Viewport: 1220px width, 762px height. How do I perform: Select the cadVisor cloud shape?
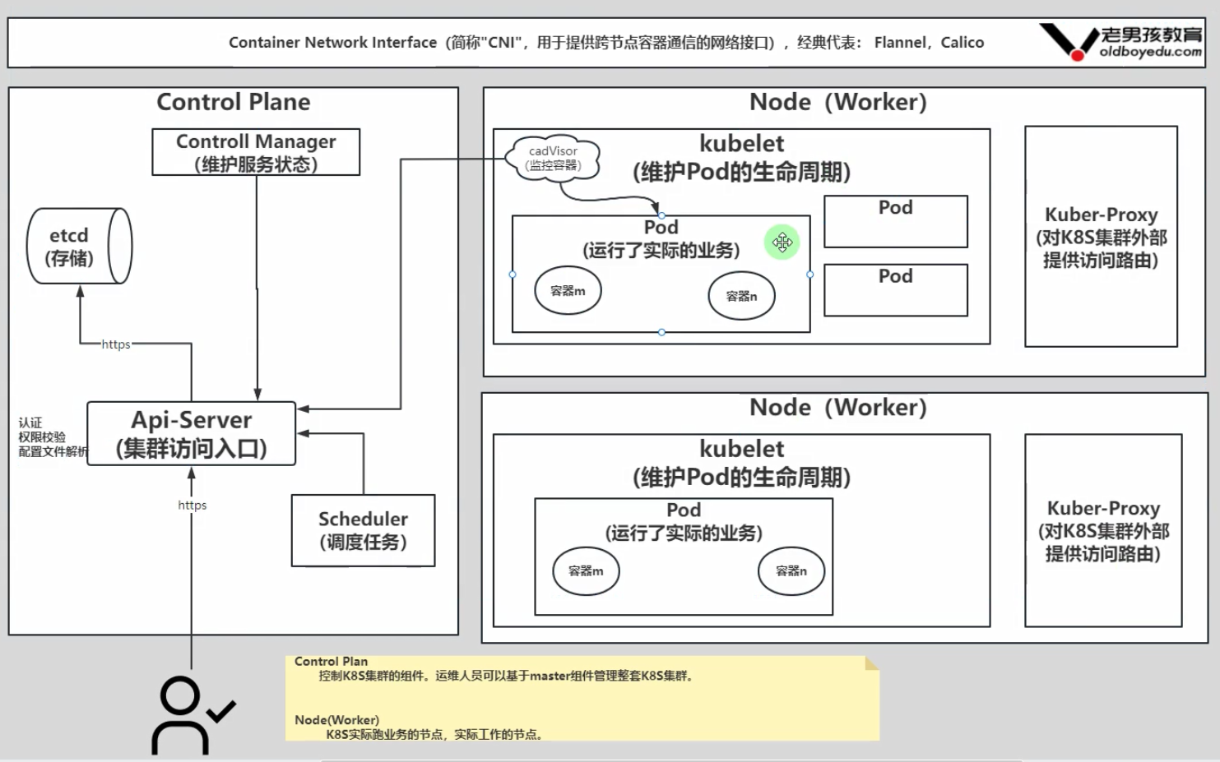[x=553, y=159]
